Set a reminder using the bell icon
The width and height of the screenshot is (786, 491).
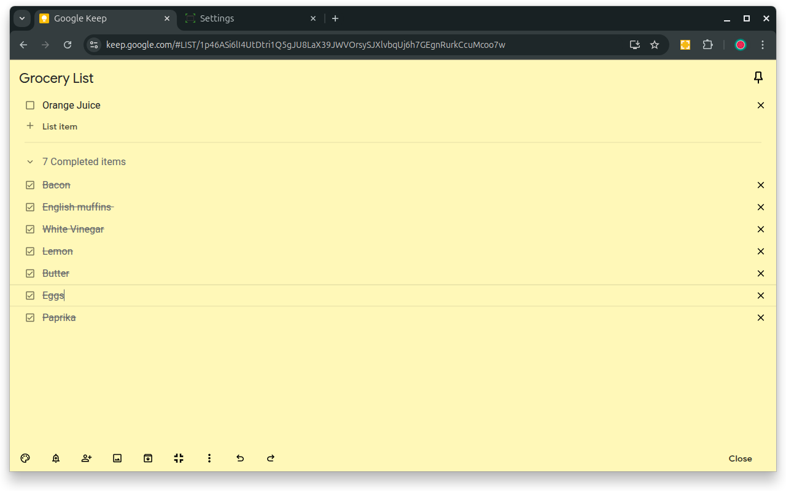[x=56, y=458]
